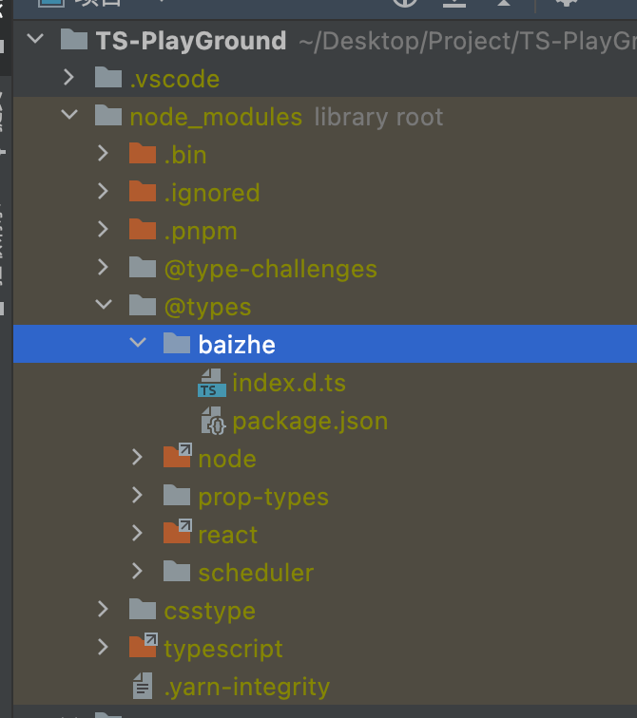Collapse the node_modules folder
This screenshot has height=718, width=637.
(69, 114)
